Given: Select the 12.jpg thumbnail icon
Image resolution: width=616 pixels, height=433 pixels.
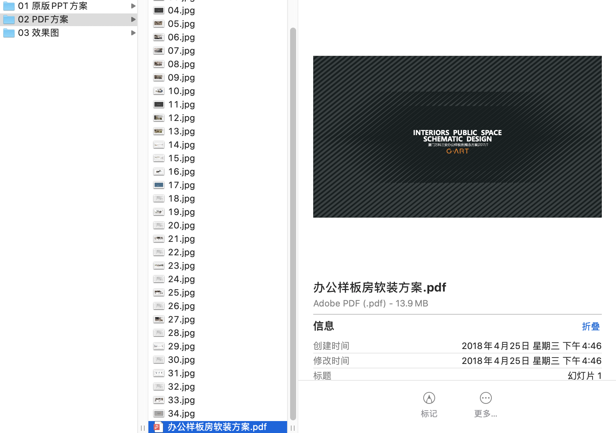Looking at the screenshot, I should point(159,118).
